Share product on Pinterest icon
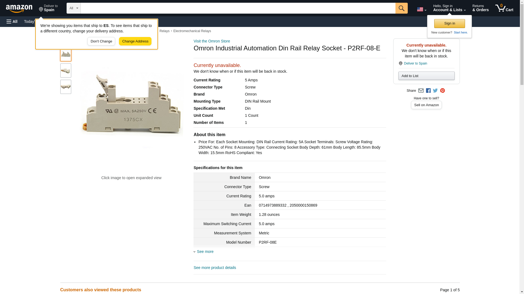 point(442,91)
